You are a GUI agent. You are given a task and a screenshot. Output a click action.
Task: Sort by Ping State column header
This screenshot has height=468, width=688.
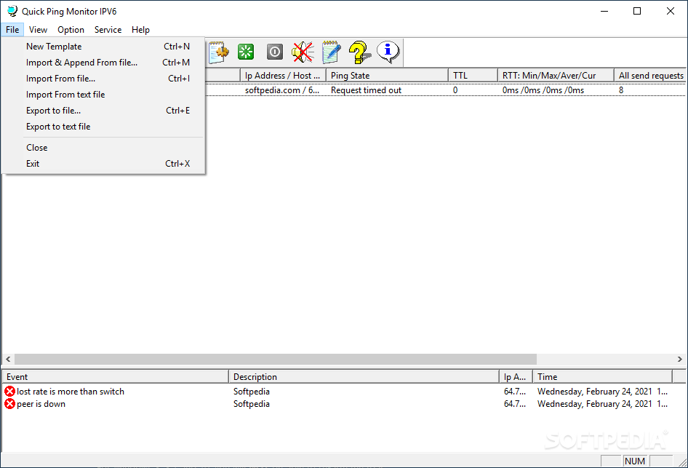coord(387,75)
